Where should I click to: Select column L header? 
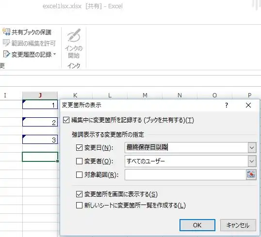(x=110, y=95)
